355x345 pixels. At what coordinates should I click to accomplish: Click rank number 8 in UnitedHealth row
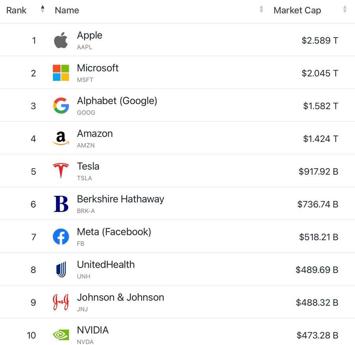34,270
